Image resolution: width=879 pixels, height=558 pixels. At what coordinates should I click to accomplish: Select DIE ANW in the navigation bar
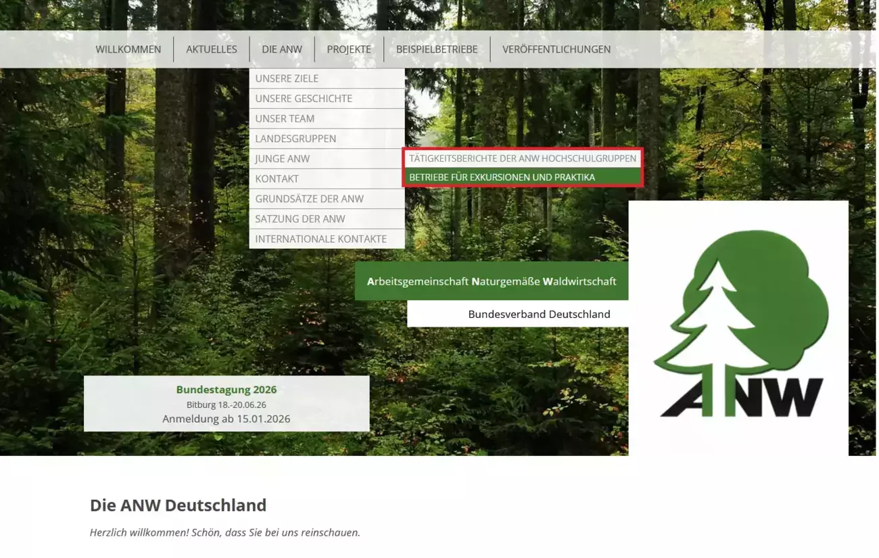(x=281, y=49)
